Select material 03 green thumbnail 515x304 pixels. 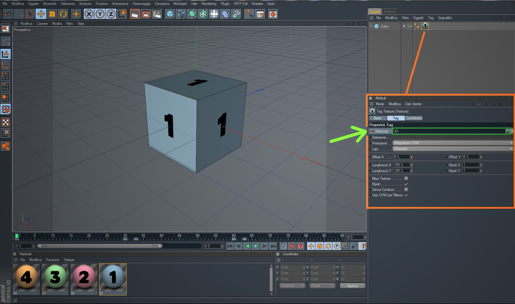click(55, 279)
